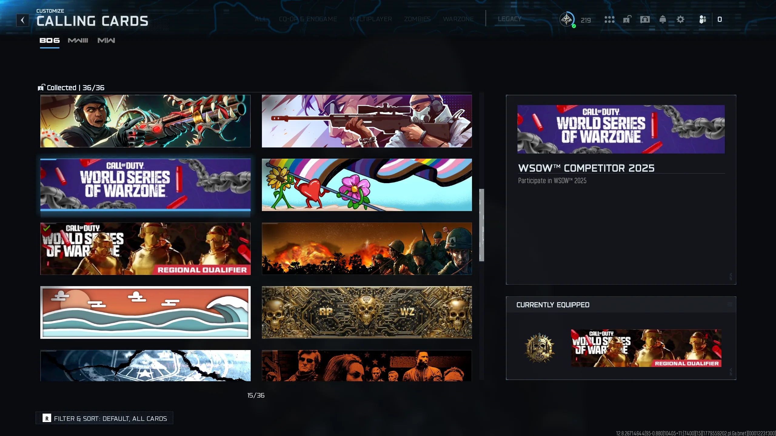
Task: Click the WSOW Competitor 2025 preview image
Action: click(x=621, y=129)
